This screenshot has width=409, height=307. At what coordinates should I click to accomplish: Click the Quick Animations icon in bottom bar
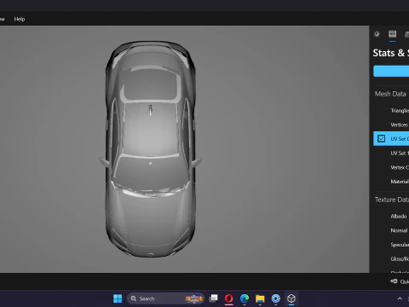[394, 281]
